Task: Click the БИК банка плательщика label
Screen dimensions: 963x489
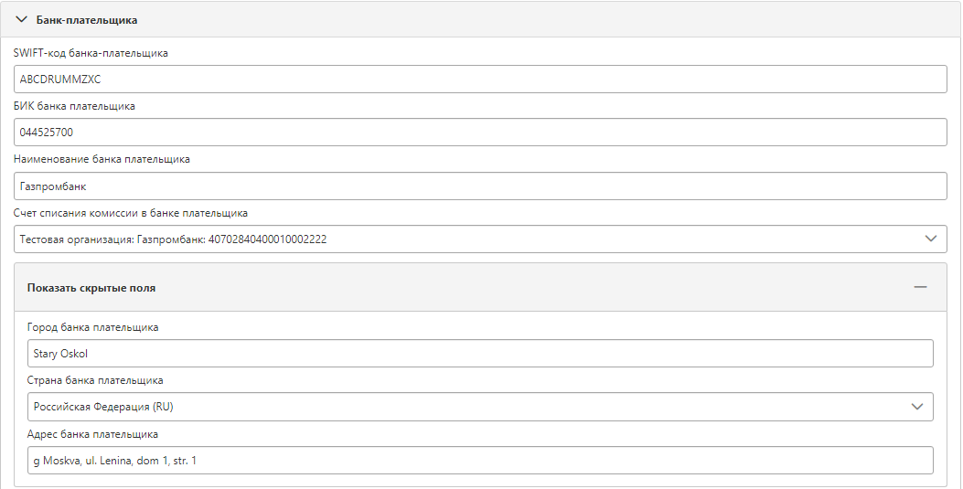Action: click(74, 106)
